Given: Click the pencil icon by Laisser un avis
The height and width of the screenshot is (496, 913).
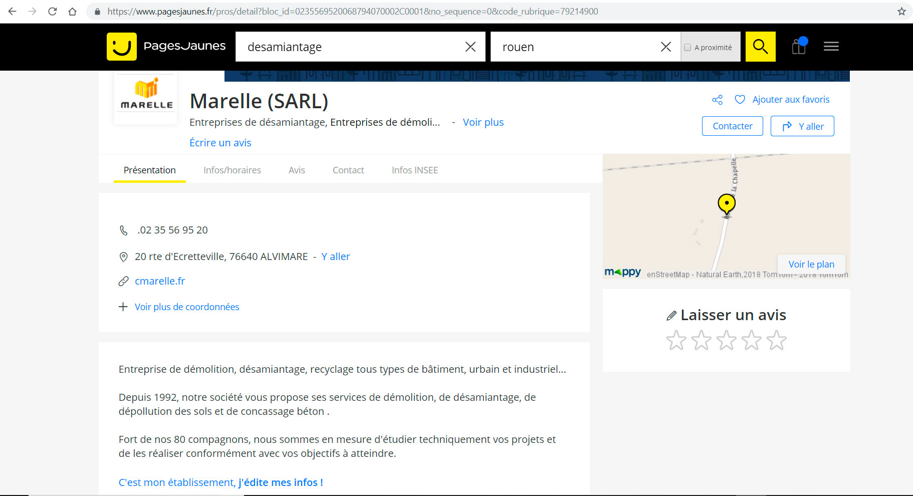Looking at the screenshot, I should [x=671, y=316].
